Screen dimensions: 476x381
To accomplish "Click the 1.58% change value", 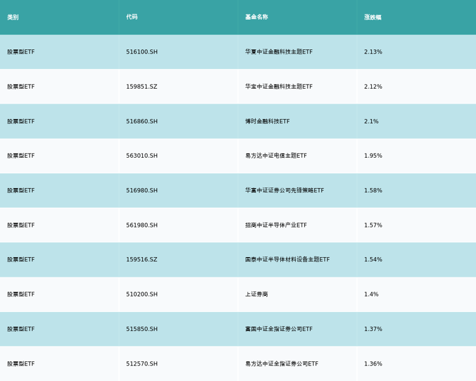I will [x=373, y=190].
